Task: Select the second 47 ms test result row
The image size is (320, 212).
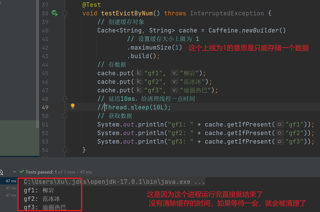Action: (x=11, y=188)
